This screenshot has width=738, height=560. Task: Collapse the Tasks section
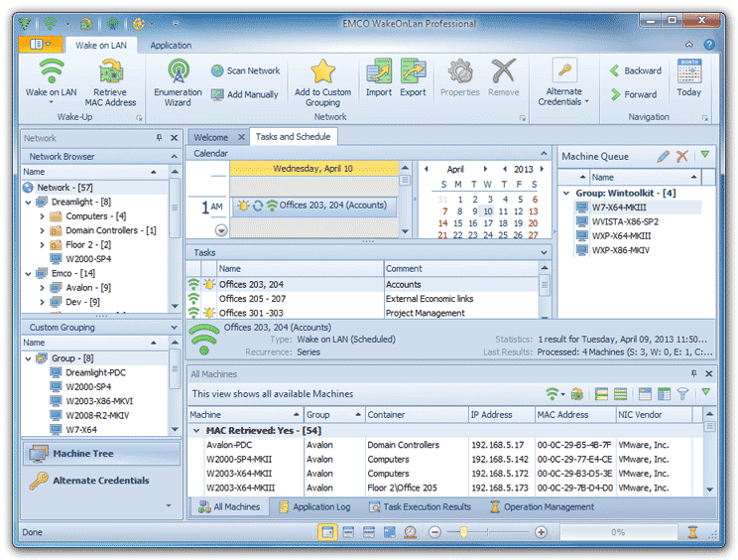pyautogui.click(x=545, y=253)
